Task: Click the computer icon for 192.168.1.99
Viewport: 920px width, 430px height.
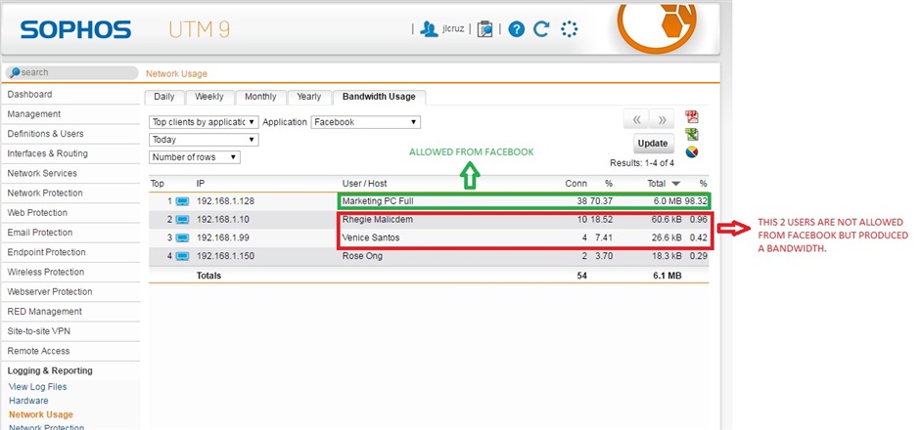Action: pos(182,237)
